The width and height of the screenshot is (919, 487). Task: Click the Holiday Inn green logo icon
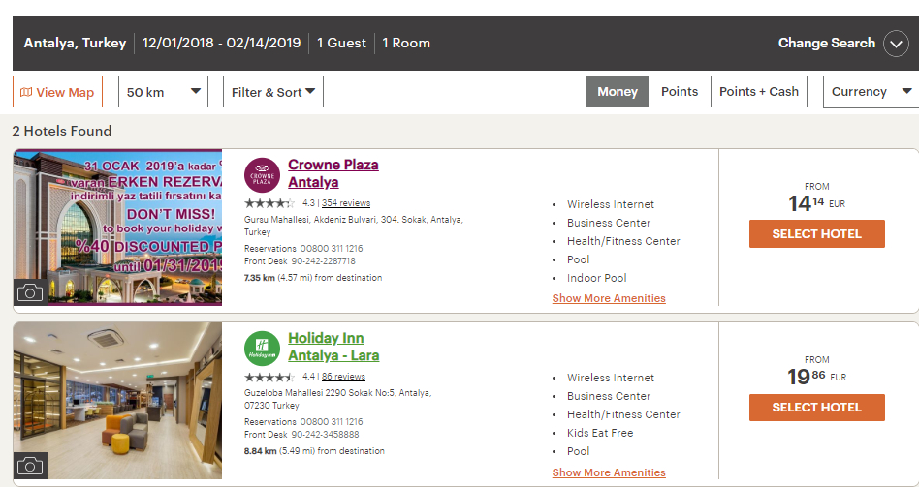(262, 349)
